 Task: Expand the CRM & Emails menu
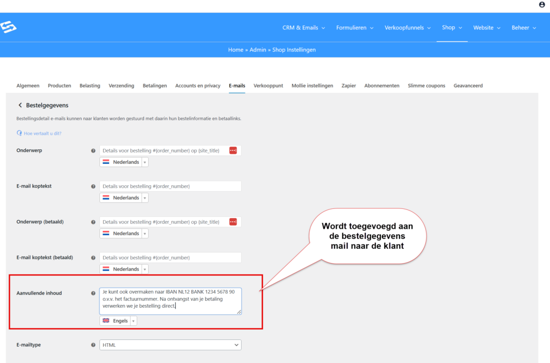(305, 28)
